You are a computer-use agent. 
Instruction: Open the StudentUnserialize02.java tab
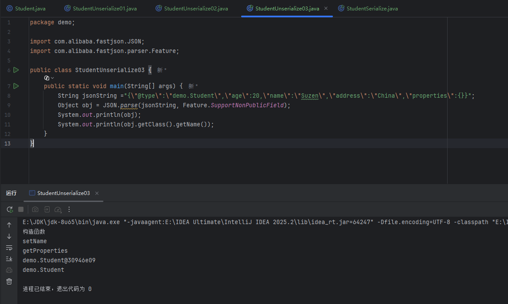tap(192, 8)
